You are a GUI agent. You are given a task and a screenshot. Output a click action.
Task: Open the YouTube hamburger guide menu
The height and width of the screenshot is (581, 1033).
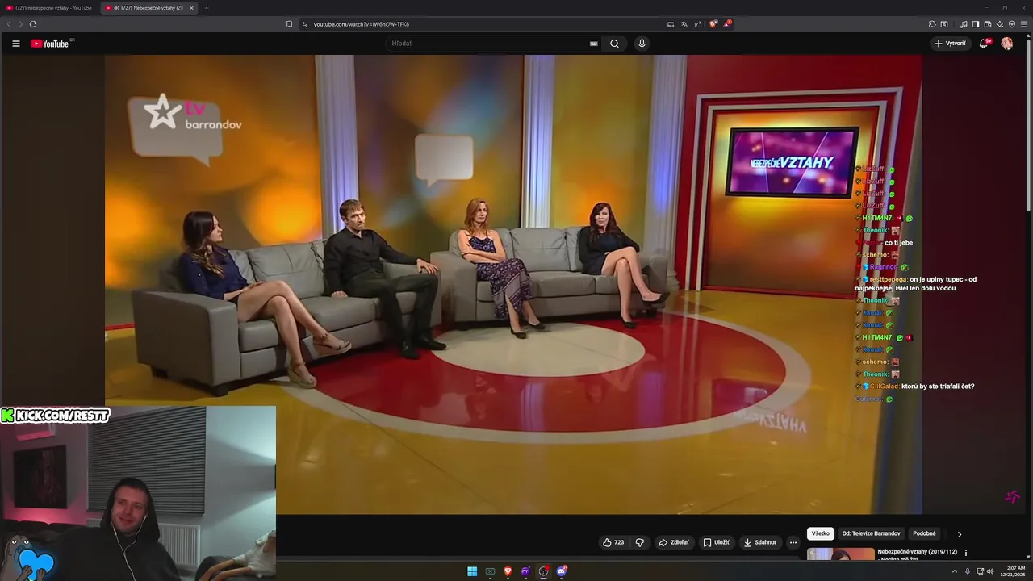point(15,44)
